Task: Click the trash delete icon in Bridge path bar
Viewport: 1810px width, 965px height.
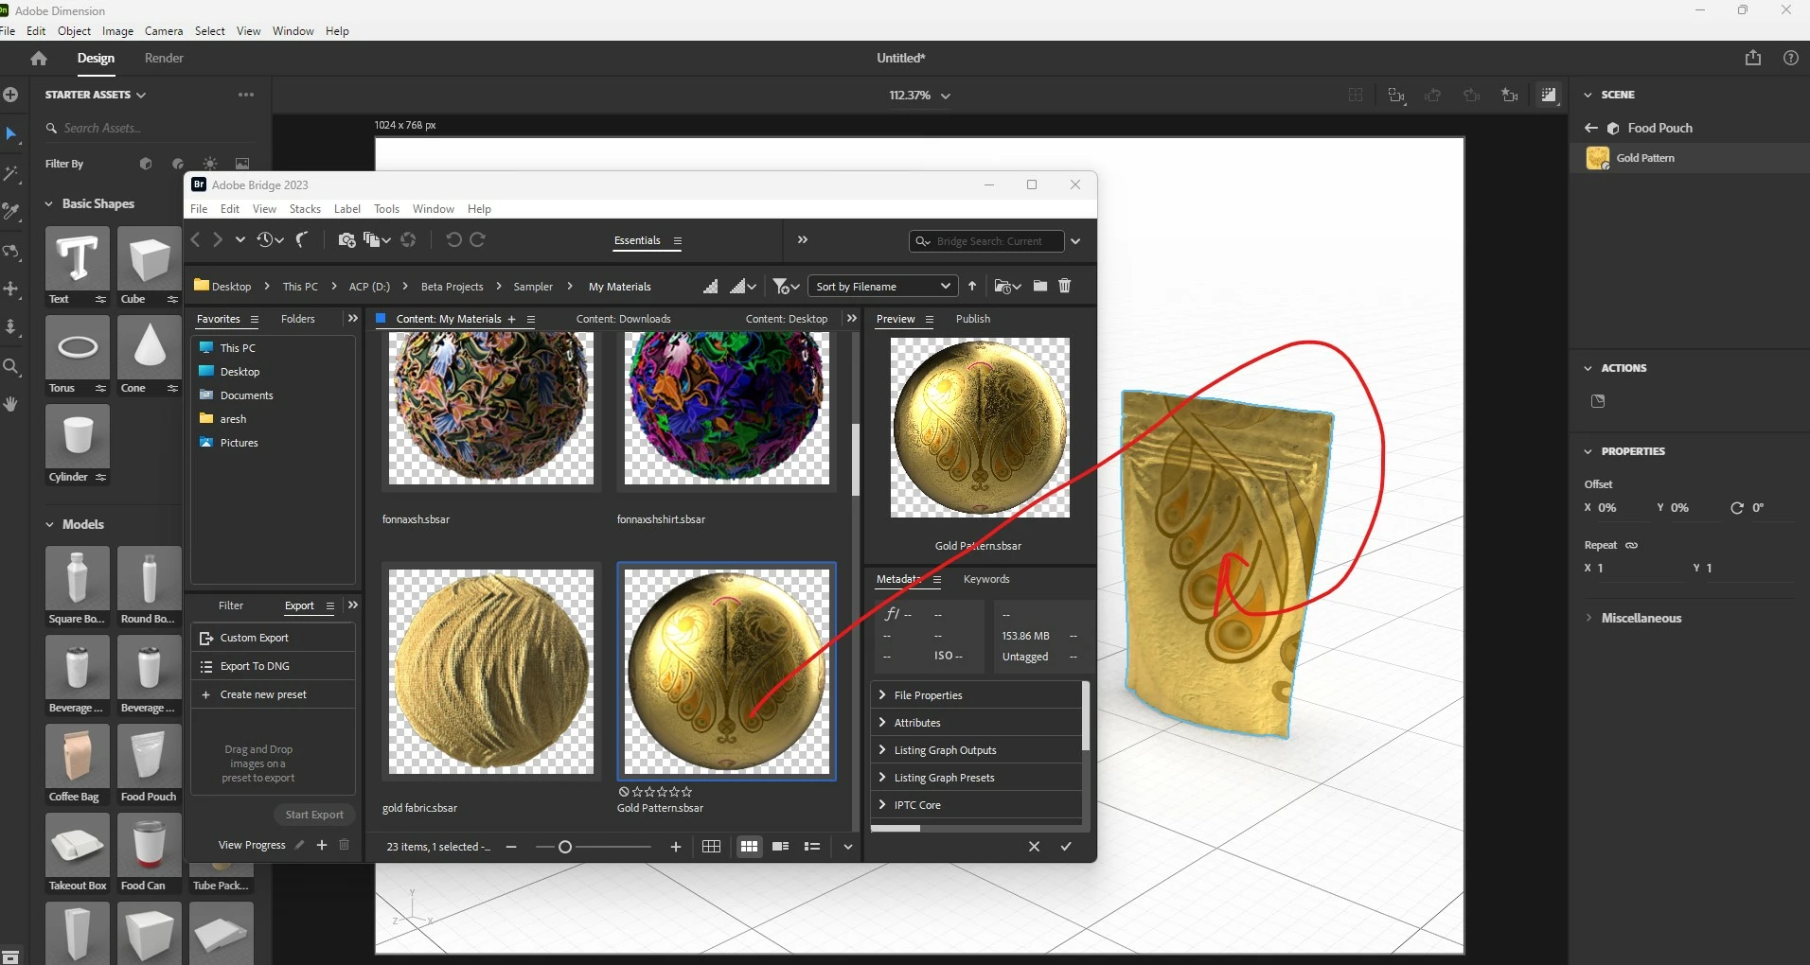Action: pos(1065,286)
